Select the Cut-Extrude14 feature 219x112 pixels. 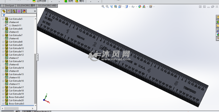16,68
